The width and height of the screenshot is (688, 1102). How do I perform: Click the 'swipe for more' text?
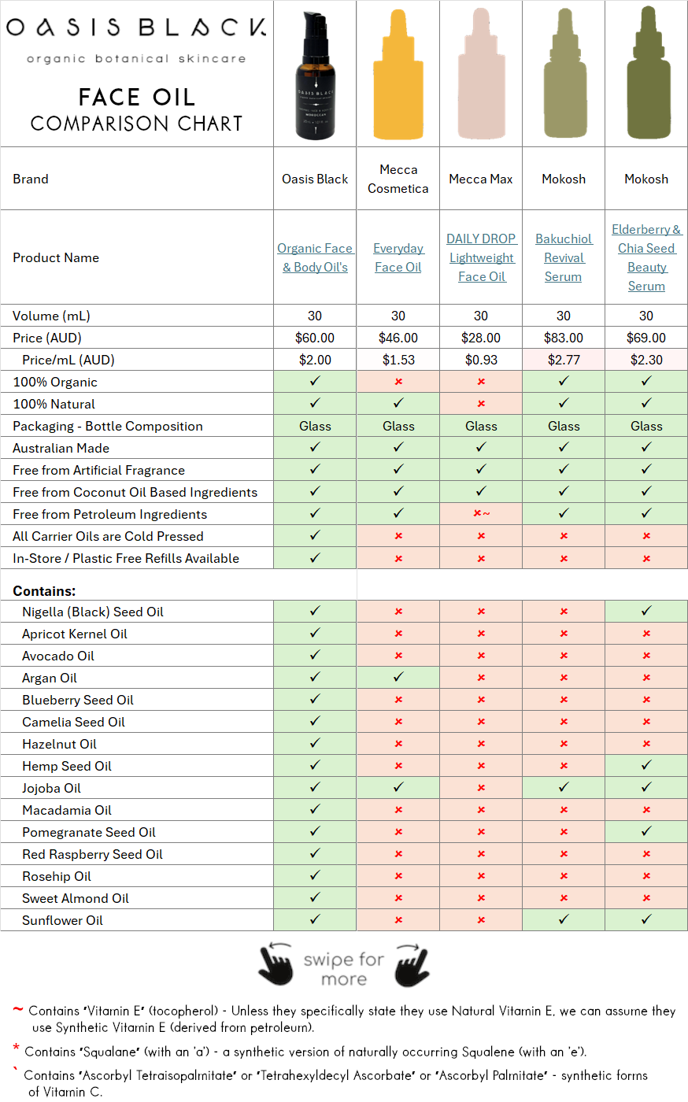point(344,969)
